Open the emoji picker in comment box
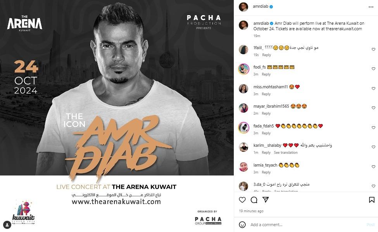Screen dimensions: 378x232 242,225
